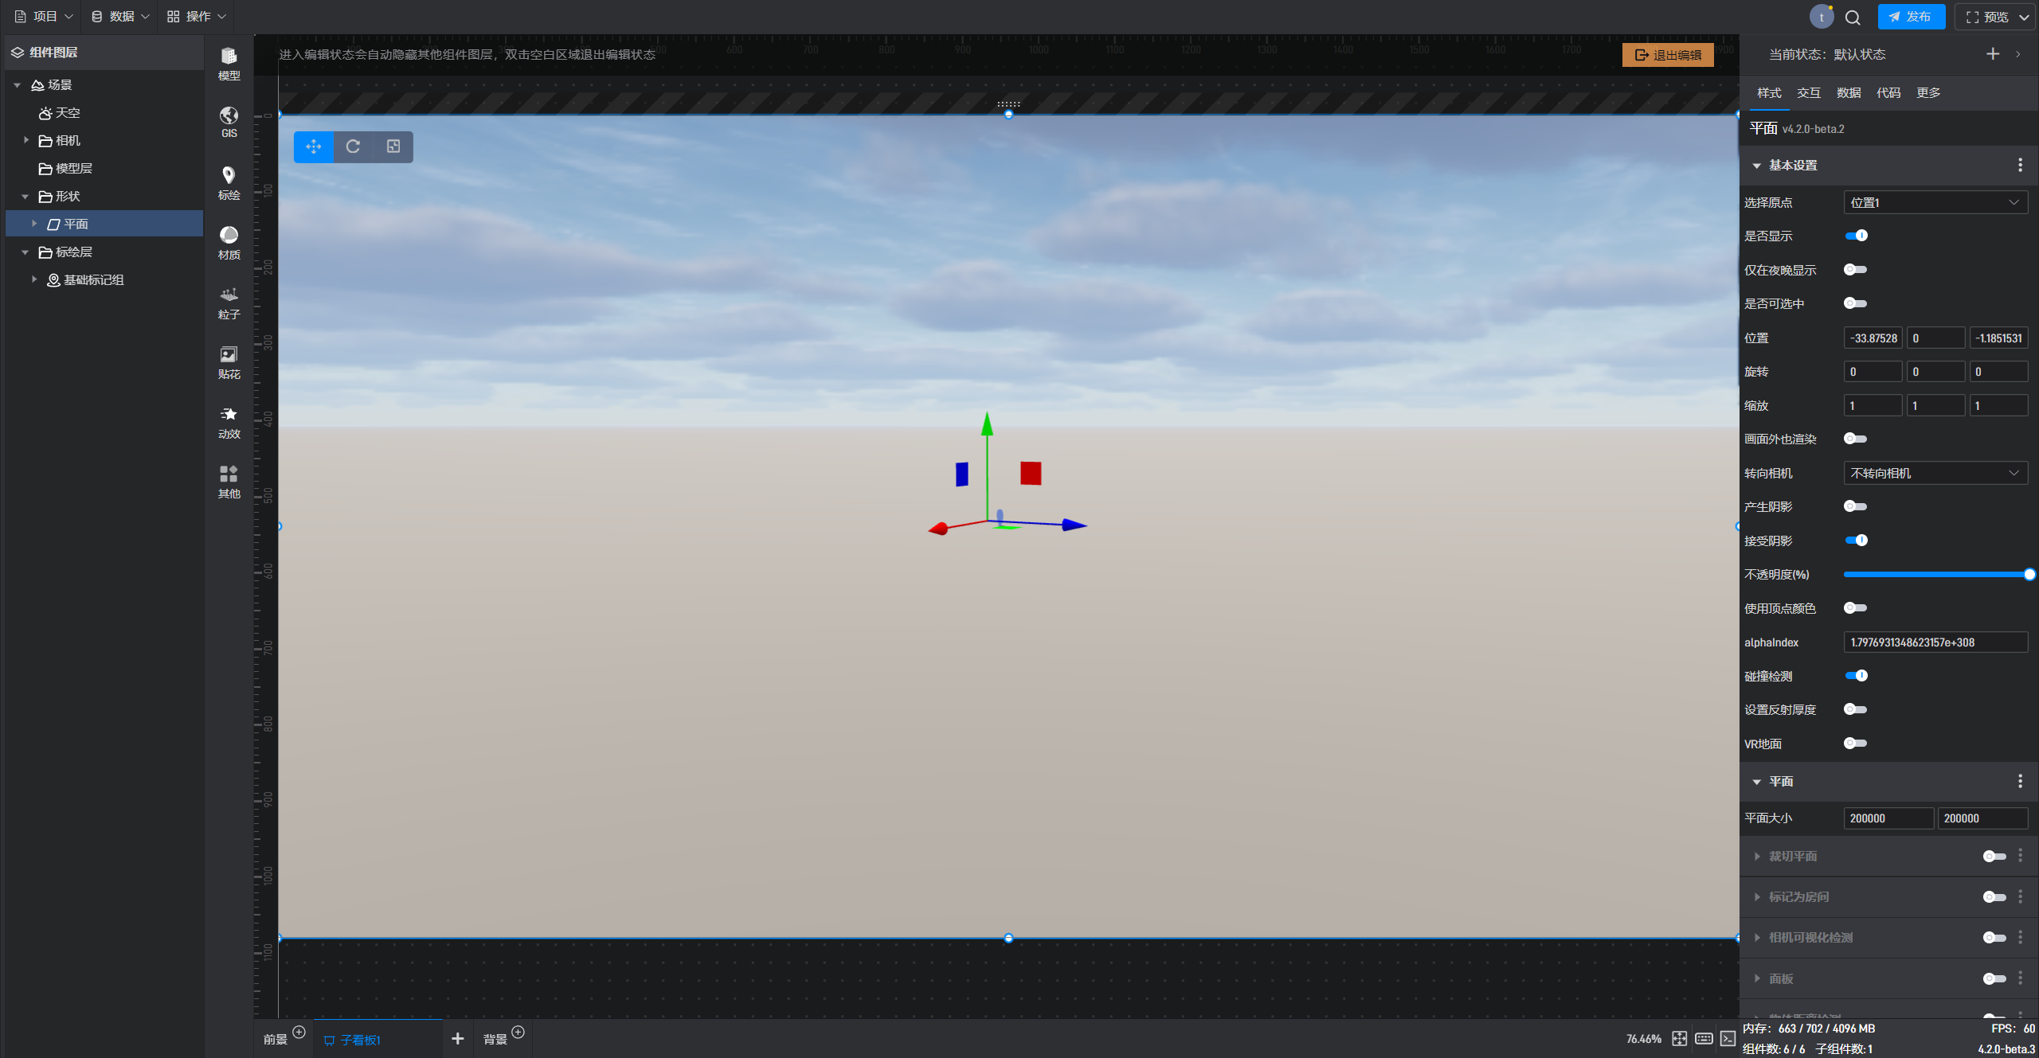Switch to the 交互 tab
The width and height of the screenshot is (2039, 1058).
click(x=1808, y=93)
